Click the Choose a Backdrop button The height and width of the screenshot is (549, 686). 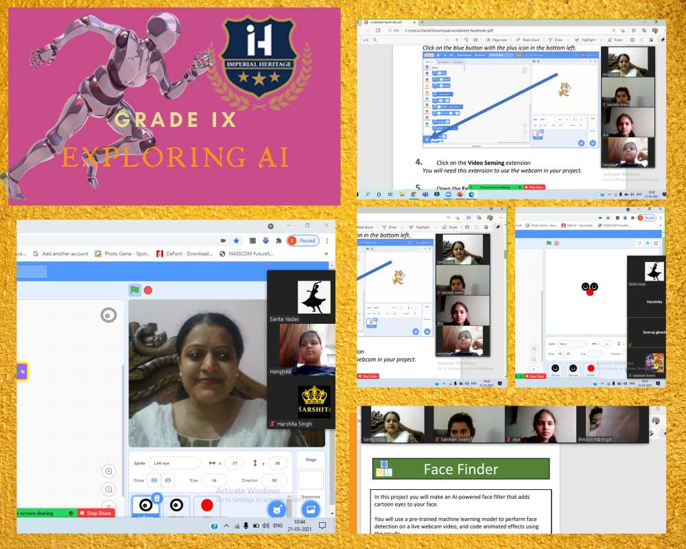coord(311,509)
